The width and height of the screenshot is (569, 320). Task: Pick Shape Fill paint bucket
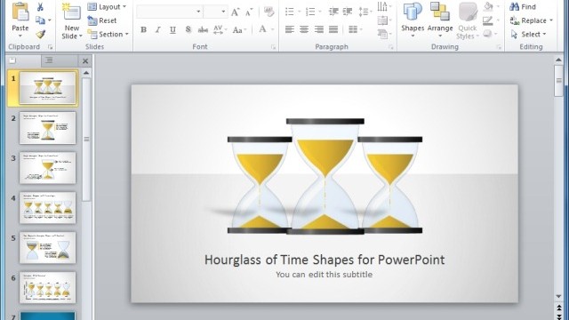coord(488,6)
